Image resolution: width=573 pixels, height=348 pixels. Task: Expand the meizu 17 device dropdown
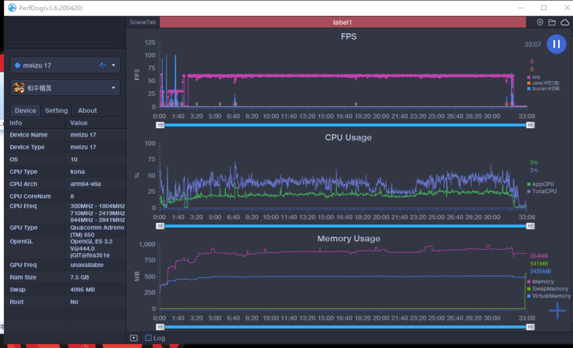113,66
